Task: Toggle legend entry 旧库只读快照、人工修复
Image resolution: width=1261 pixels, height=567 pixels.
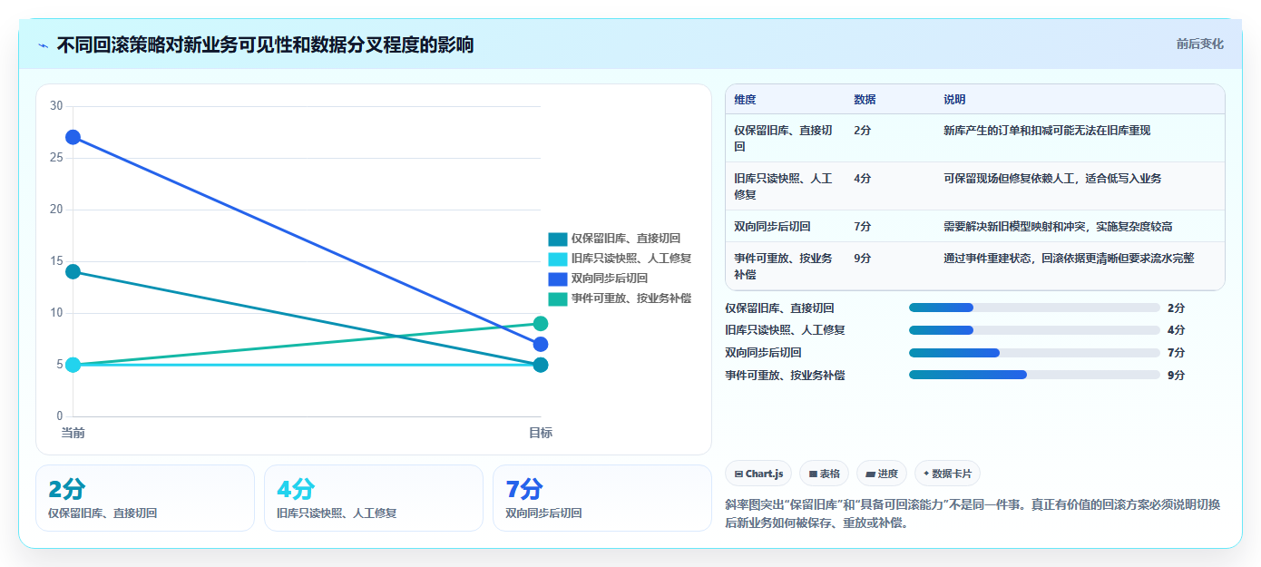Action: coord(620,259)
